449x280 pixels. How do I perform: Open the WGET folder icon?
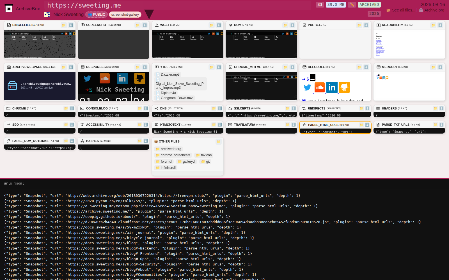[212, 25]
